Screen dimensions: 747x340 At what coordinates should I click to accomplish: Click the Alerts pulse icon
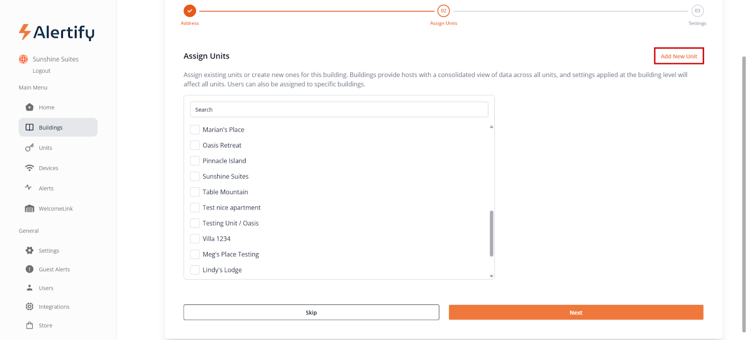click(28, 188)
